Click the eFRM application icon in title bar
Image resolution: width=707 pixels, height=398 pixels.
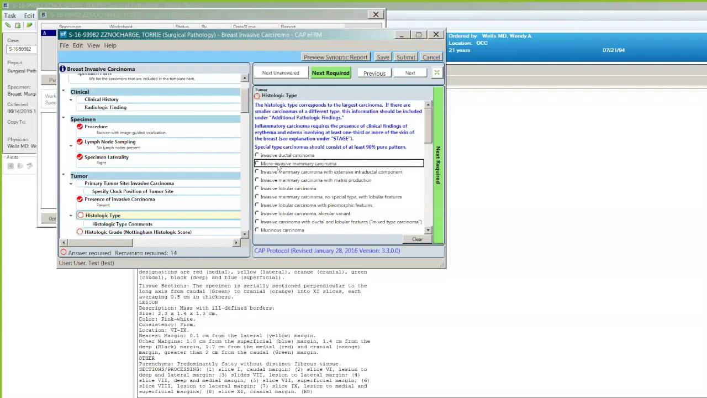[63, 34]
